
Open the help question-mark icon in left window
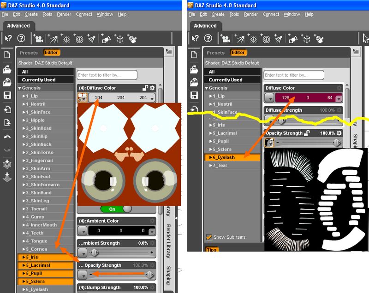point(21,38)
